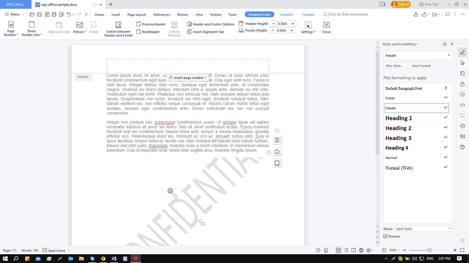Click the Clear Format button
The width and height of the screenshot is (469, 263).
coord(421,65)
